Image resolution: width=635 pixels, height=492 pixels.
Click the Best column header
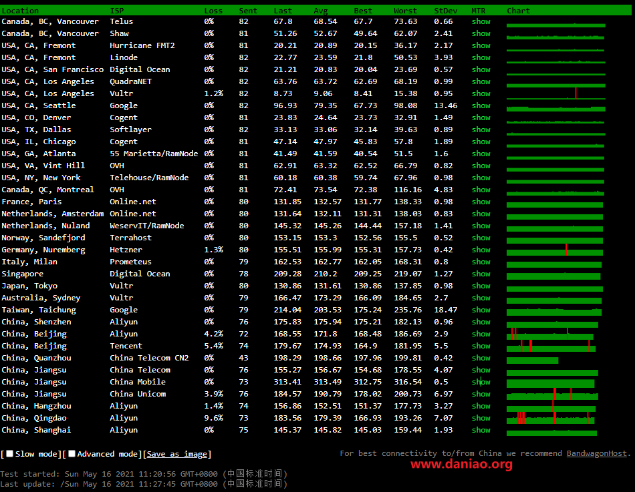(x=363, y=11)
